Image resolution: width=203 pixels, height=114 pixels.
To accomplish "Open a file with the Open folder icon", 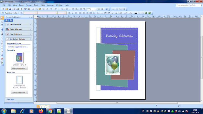I will [6, 9].
